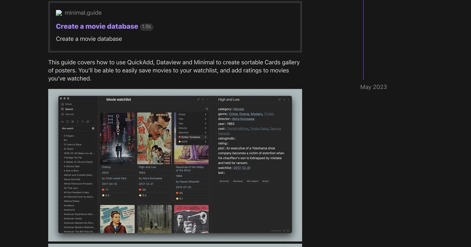Open the Create a movie database guide link
471x247 pixels.
97,26
